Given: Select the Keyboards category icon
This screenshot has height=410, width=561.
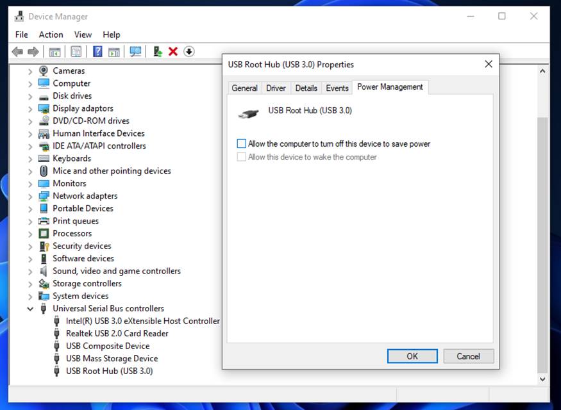Looking at the screenshot, I should tap(44, 158).
